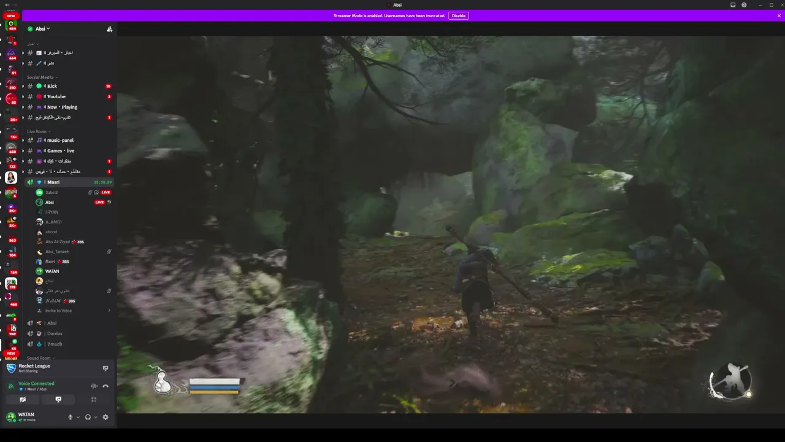Open the server with the 82 badge
The image size is (785, 442).
click(11, 98)
